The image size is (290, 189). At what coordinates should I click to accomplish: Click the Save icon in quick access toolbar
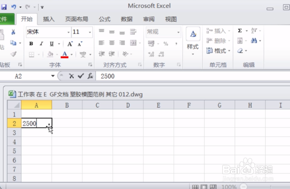click(x=4, y=7)
